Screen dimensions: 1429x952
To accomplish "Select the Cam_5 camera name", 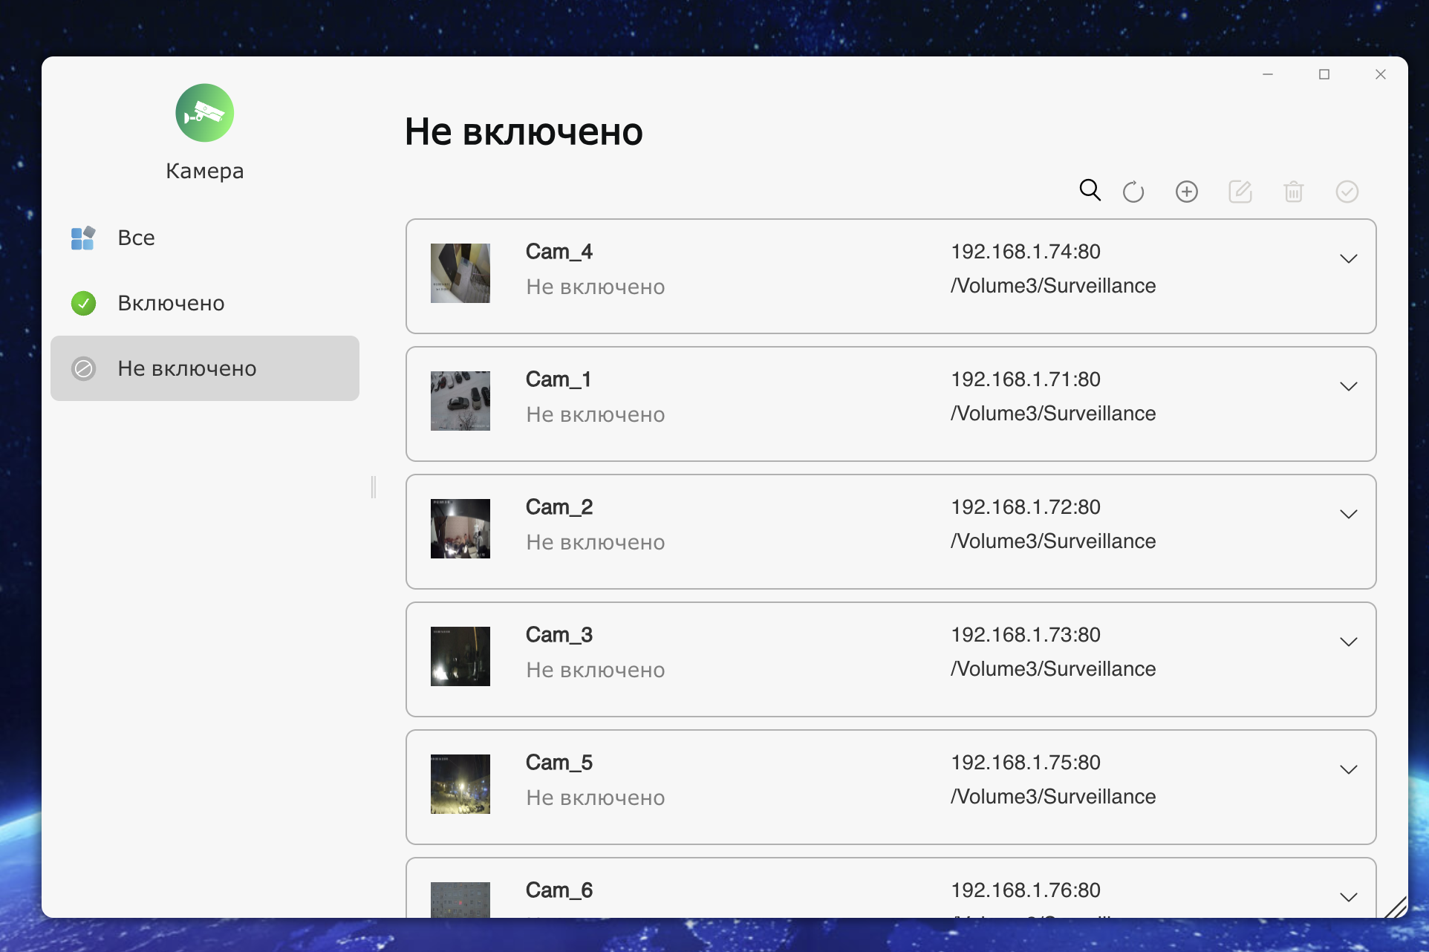I will [x=559, y=763].
